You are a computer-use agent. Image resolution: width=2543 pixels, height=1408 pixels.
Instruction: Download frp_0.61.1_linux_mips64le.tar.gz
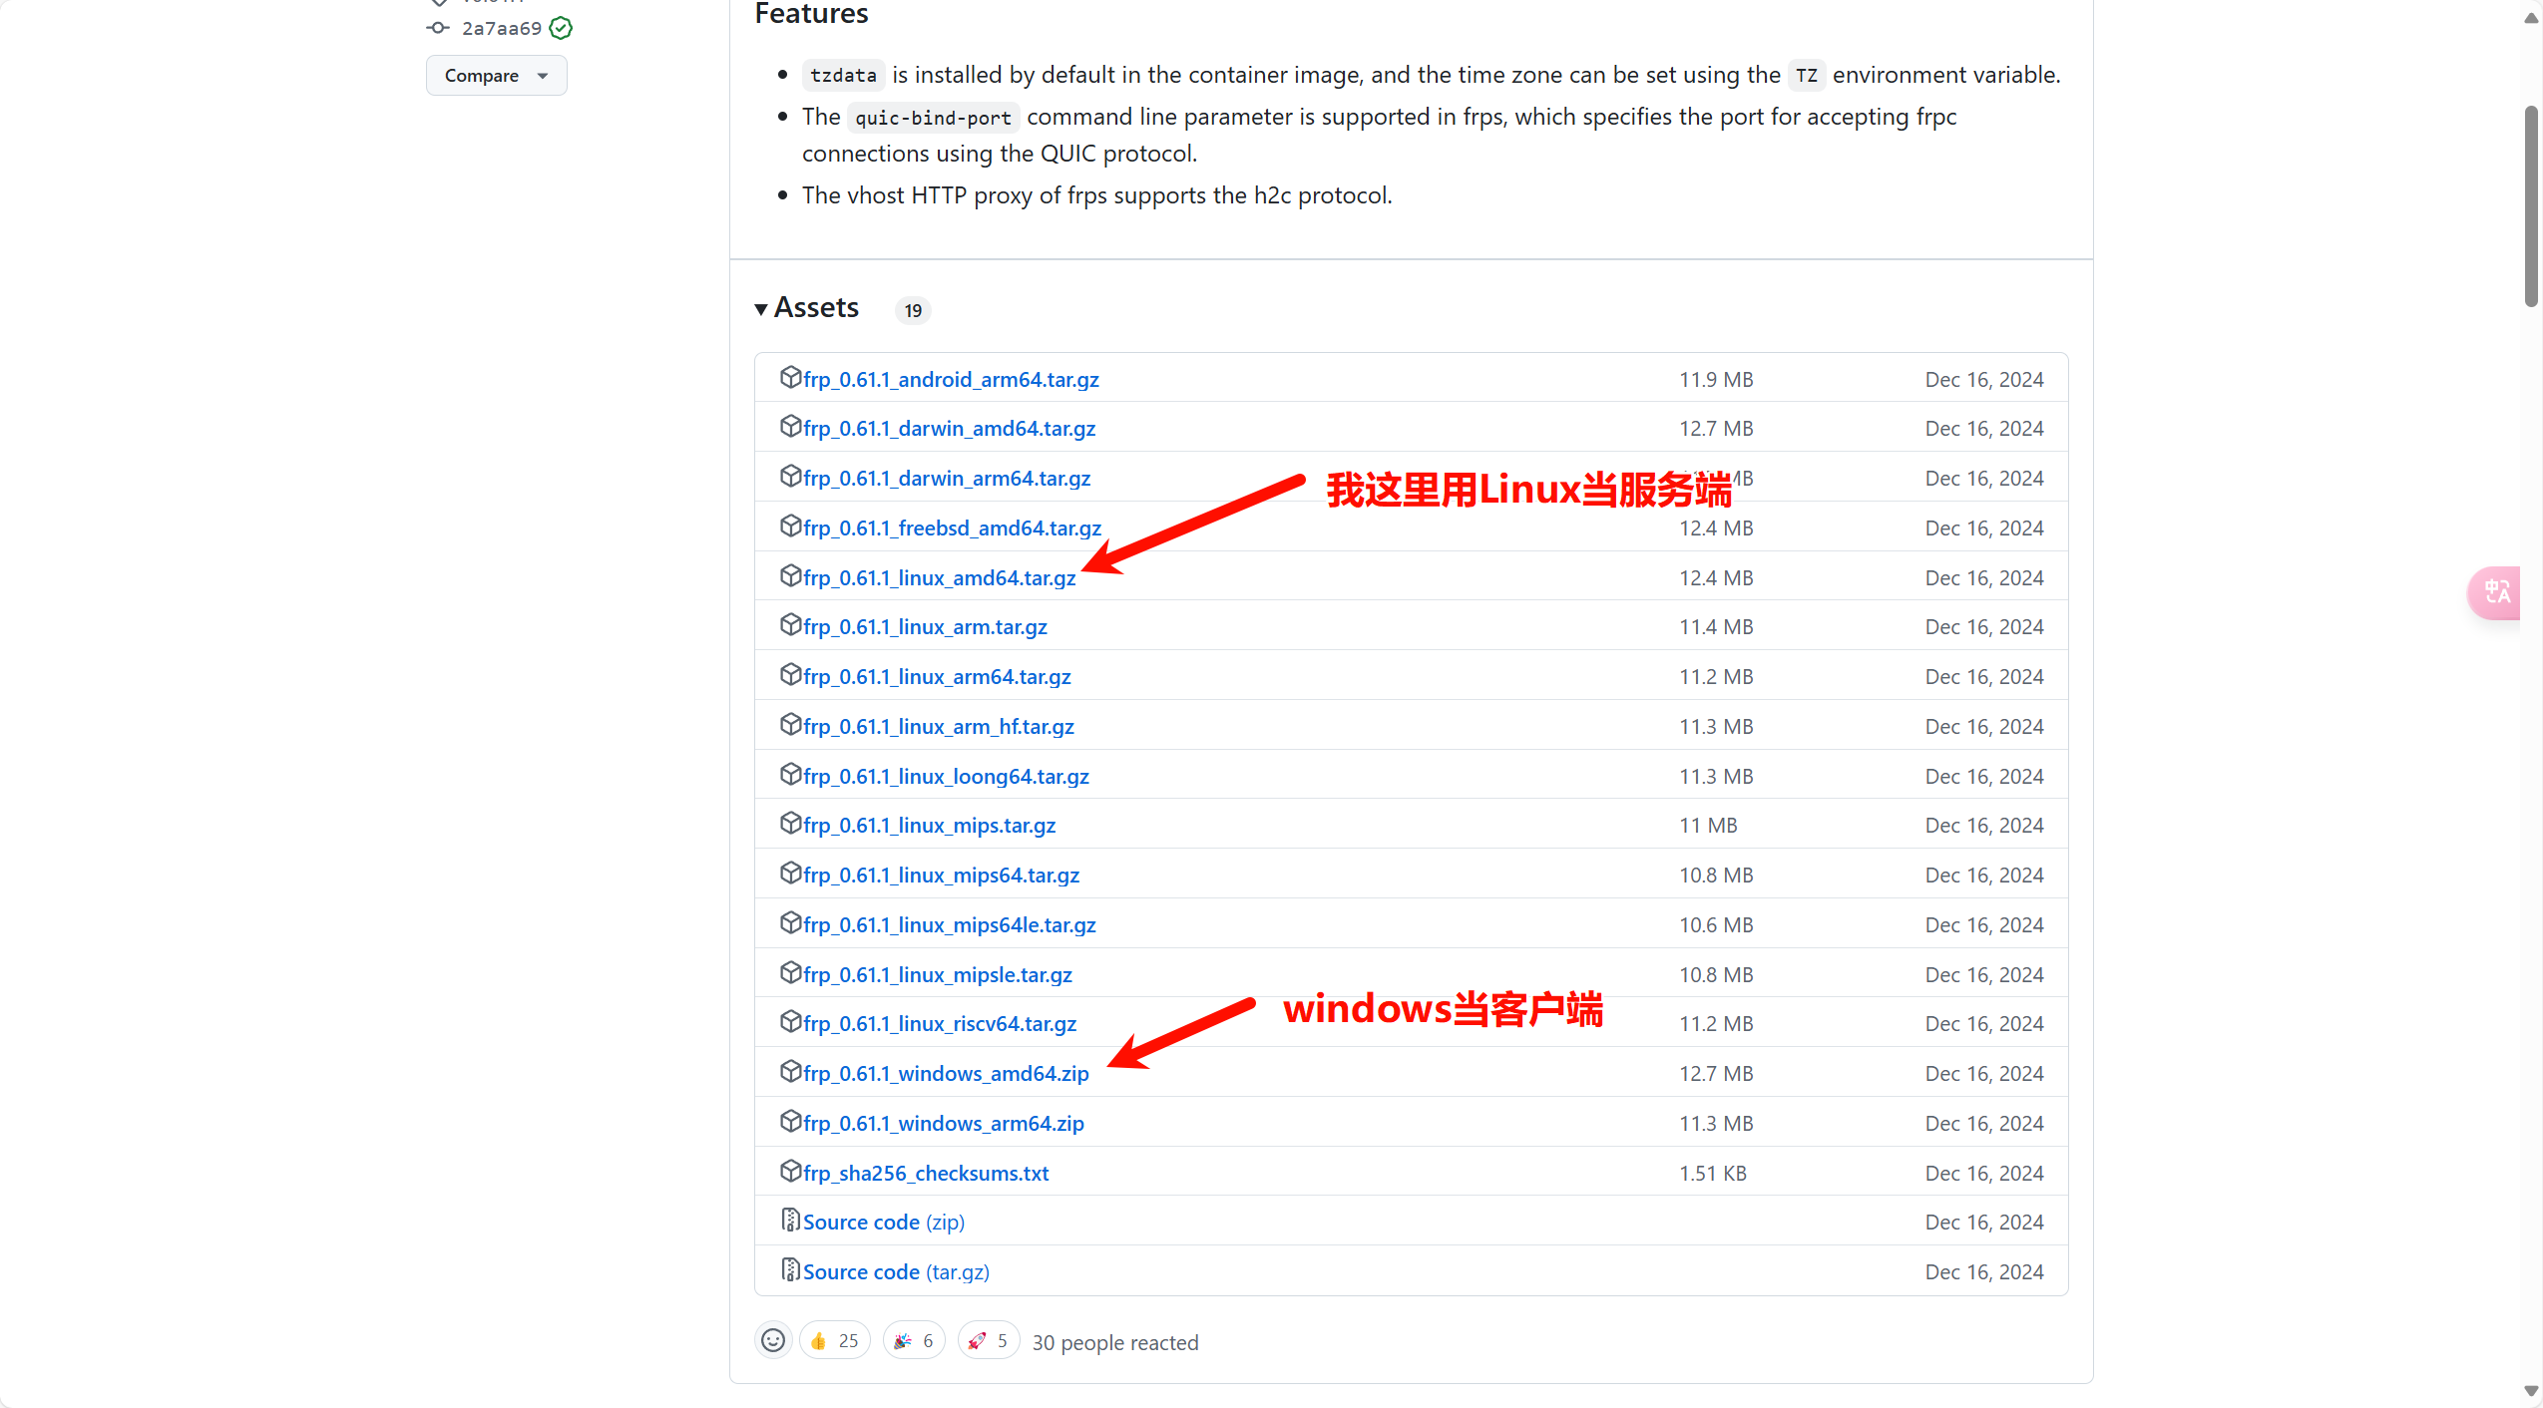pos(949,924)
